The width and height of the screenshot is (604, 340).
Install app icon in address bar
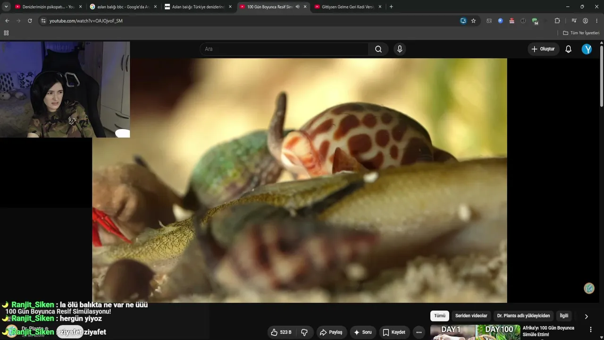(x=463, y=21)
